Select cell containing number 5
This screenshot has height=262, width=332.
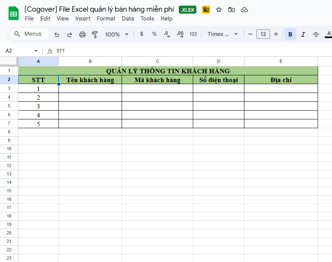click(38, 124)
